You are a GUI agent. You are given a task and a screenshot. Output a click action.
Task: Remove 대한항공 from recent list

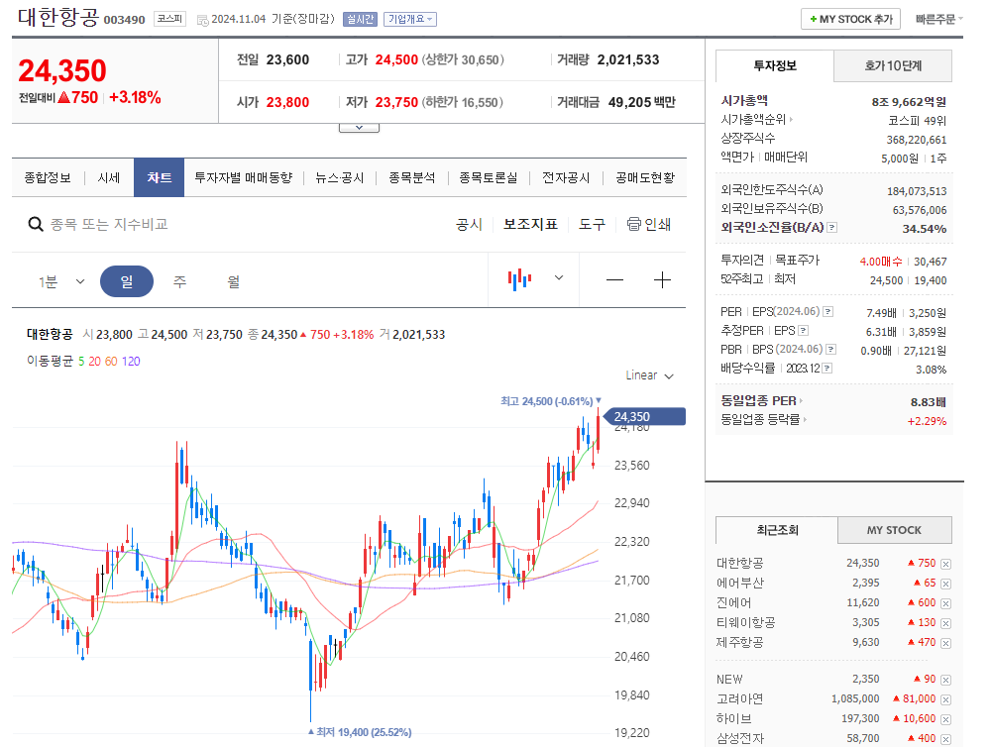(x=945, y=564)
